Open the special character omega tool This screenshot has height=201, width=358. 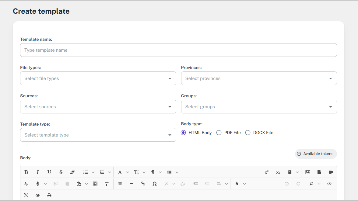tap(155, 184)
